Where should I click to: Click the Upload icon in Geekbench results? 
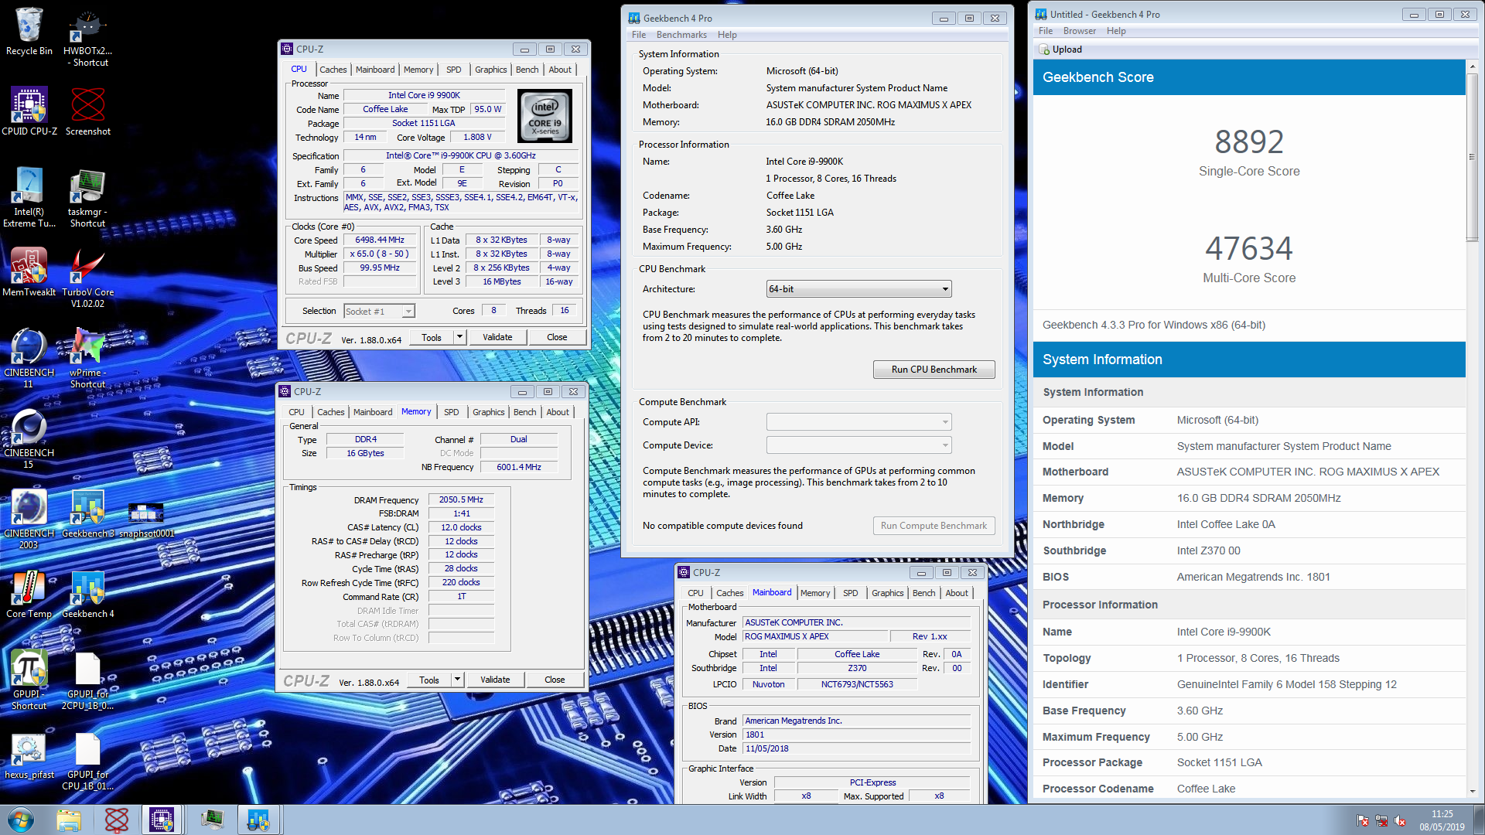click(x=1044, y=49)
